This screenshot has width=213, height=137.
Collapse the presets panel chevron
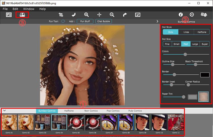(x=5, y=111)
